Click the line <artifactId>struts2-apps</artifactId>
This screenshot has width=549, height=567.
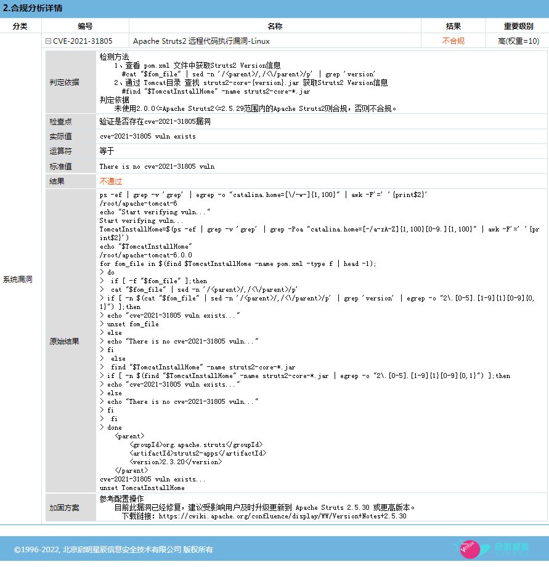[198, 454]
